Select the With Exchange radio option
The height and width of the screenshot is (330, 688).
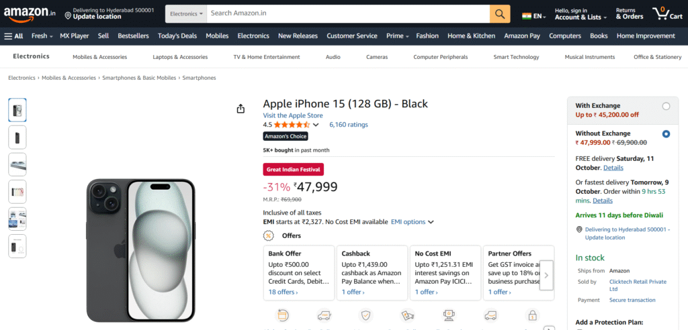coord(666,106)
